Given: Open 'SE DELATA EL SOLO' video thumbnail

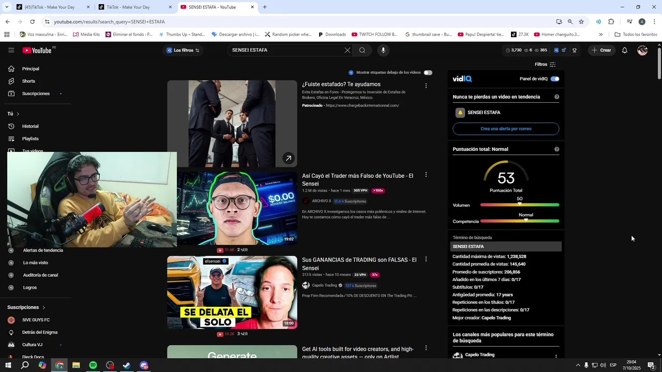Looking at the screenshot, I should 232,292.
